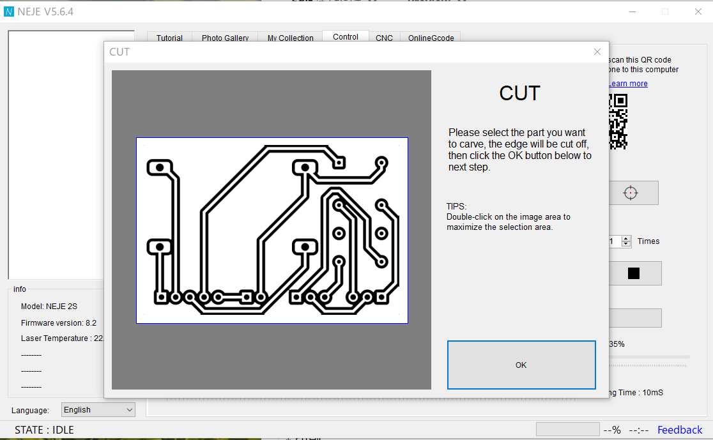Close the CUT dialog
Screen dimensions: 713x440
tap(597, 52)
